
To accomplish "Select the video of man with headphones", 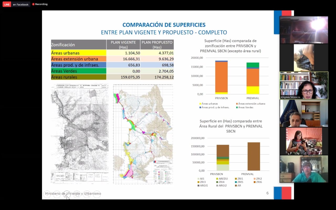I will click(x=304, y=169).
